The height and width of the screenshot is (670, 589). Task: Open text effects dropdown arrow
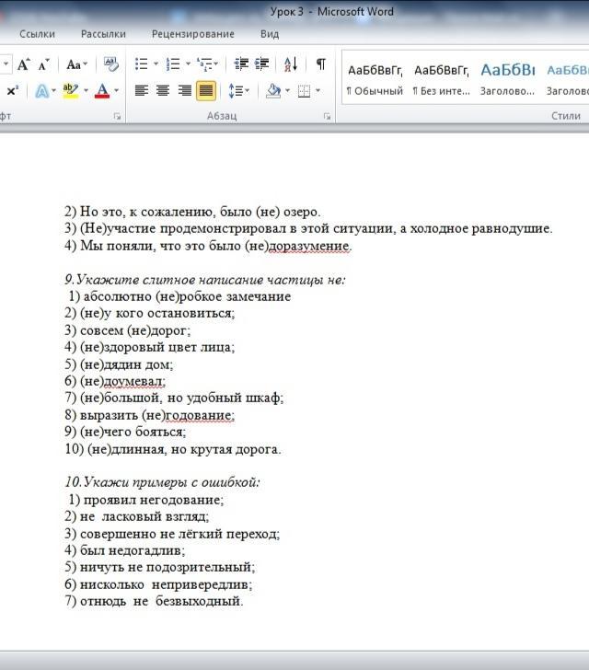point(54,90)
